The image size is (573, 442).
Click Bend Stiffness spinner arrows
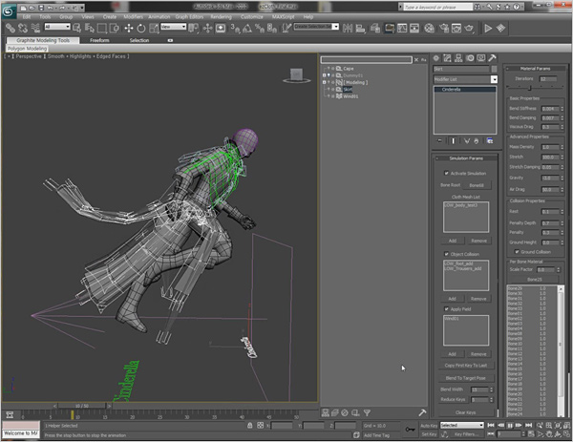(562, 109)
